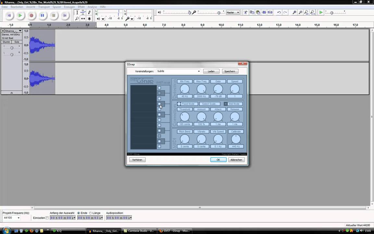Open the Anfang der Auswahl time format dropdown

74,218
